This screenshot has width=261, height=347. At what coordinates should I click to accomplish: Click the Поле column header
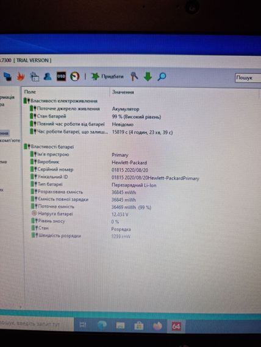[x=30, y=92]
